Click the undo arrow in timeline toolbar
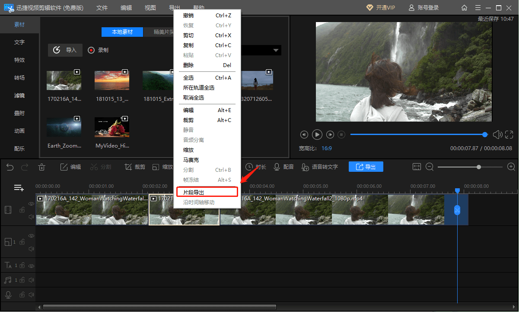Viewport: 519px width, 312px height. coord(10,167)
